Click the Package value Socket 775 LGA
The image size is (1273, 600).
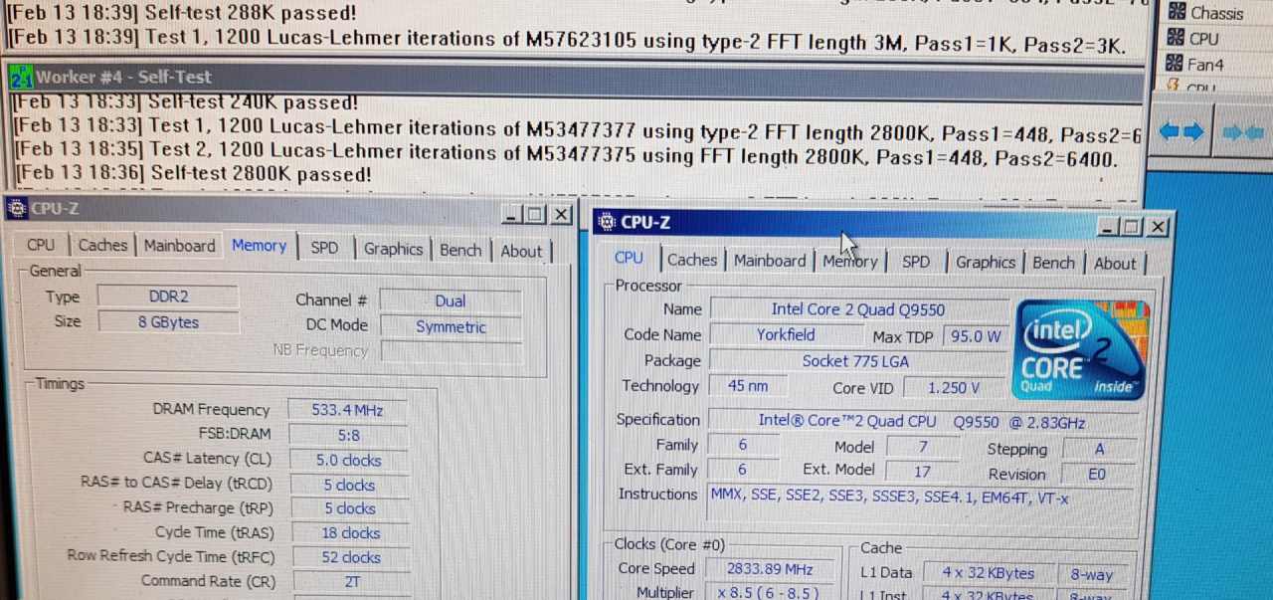click(x=856, y=361)
